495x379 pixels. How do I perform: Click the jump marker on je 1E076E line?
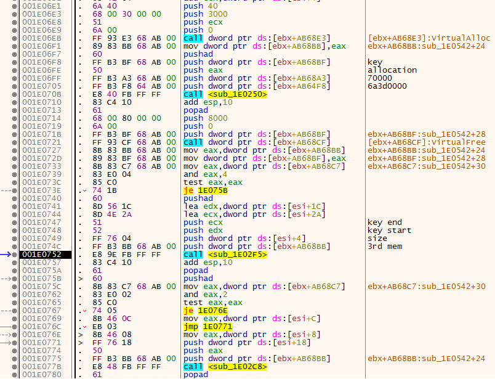[x=84, y=311]
